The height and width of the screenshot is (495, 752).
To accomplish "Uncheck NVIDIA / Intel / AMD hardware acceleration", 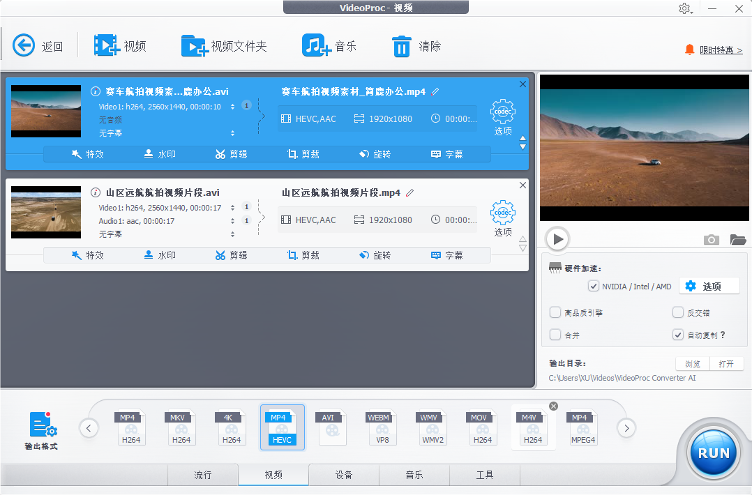I will tap(594, 286).
